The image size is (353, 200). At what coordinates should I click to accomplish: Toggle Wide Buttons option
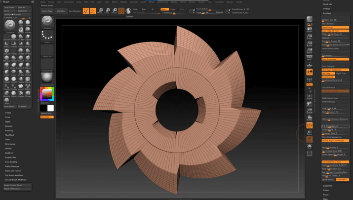click(335, 24)
